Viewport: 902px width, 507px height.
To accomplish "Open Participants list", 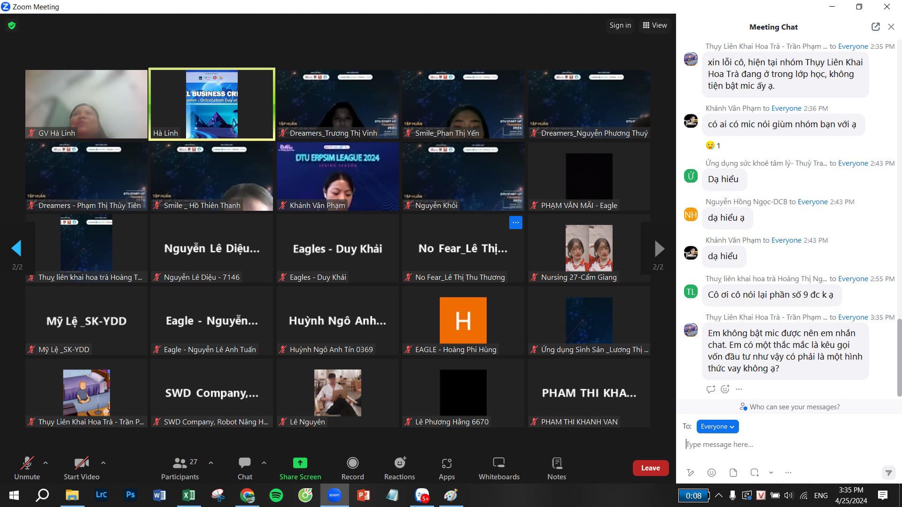I will 180,468.
